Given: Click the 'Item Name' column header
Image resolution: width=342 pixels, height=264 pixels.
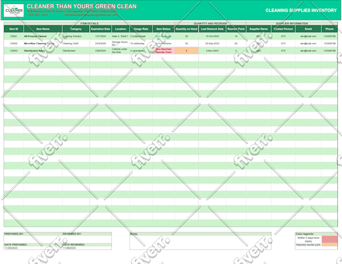Looking at the screenshot, I should [43, 29].
